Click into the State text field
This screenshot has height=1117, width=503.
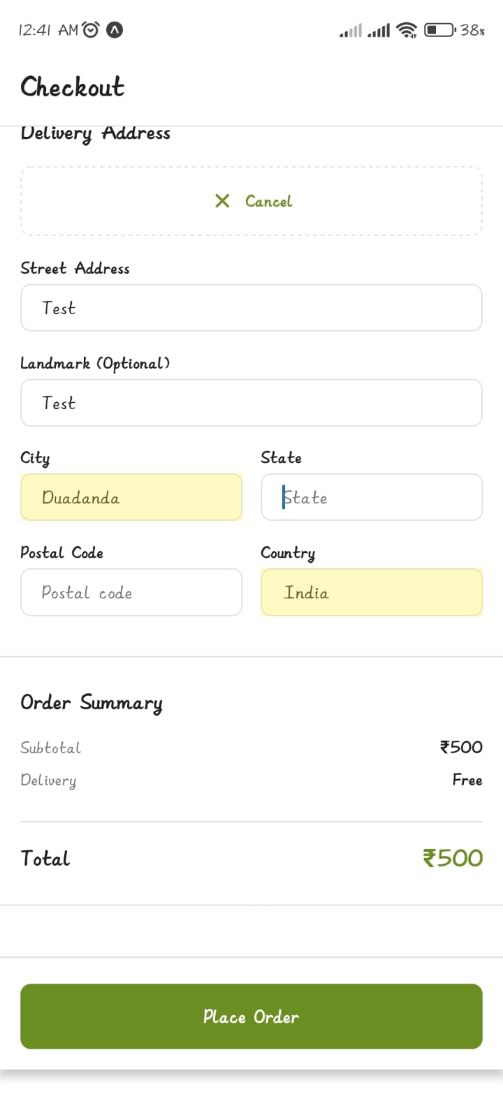372,498
